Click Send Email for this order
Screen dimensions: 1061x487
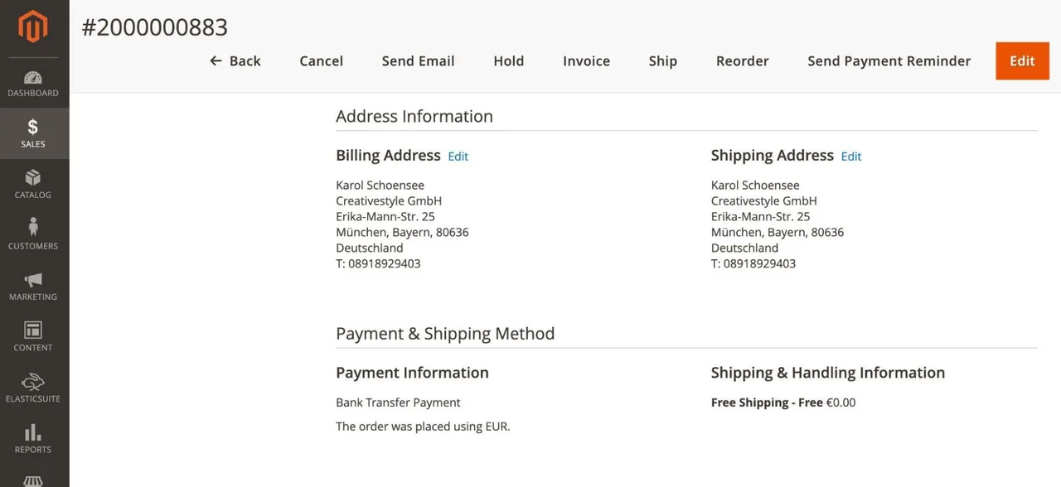coord(419,60)
